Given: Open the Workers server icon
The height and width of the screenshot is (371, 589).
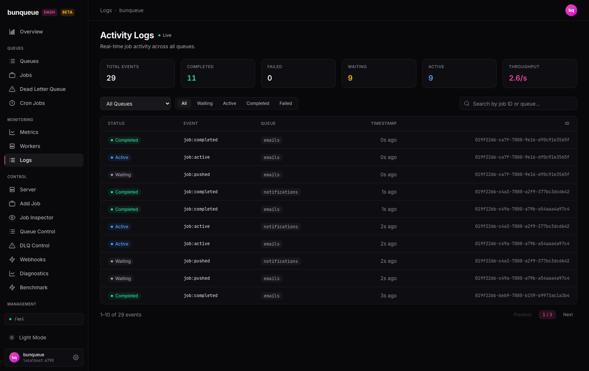Looking at the screenshot, I should 12,146.
